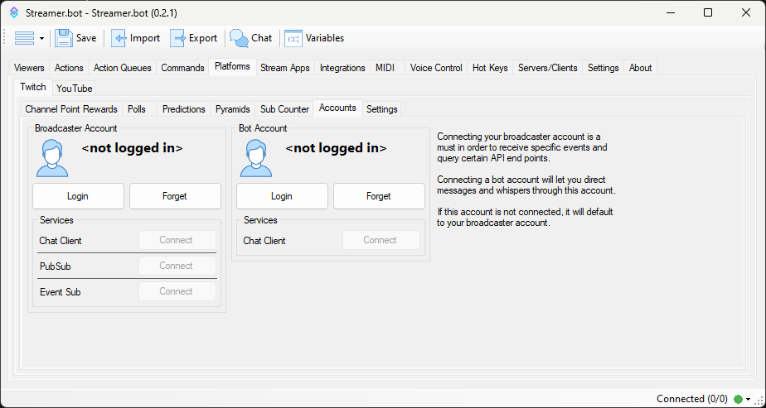This screenshot has height=408, width=766.
Task: Open Chat via speech bubble icon
Action: [239, 38]
